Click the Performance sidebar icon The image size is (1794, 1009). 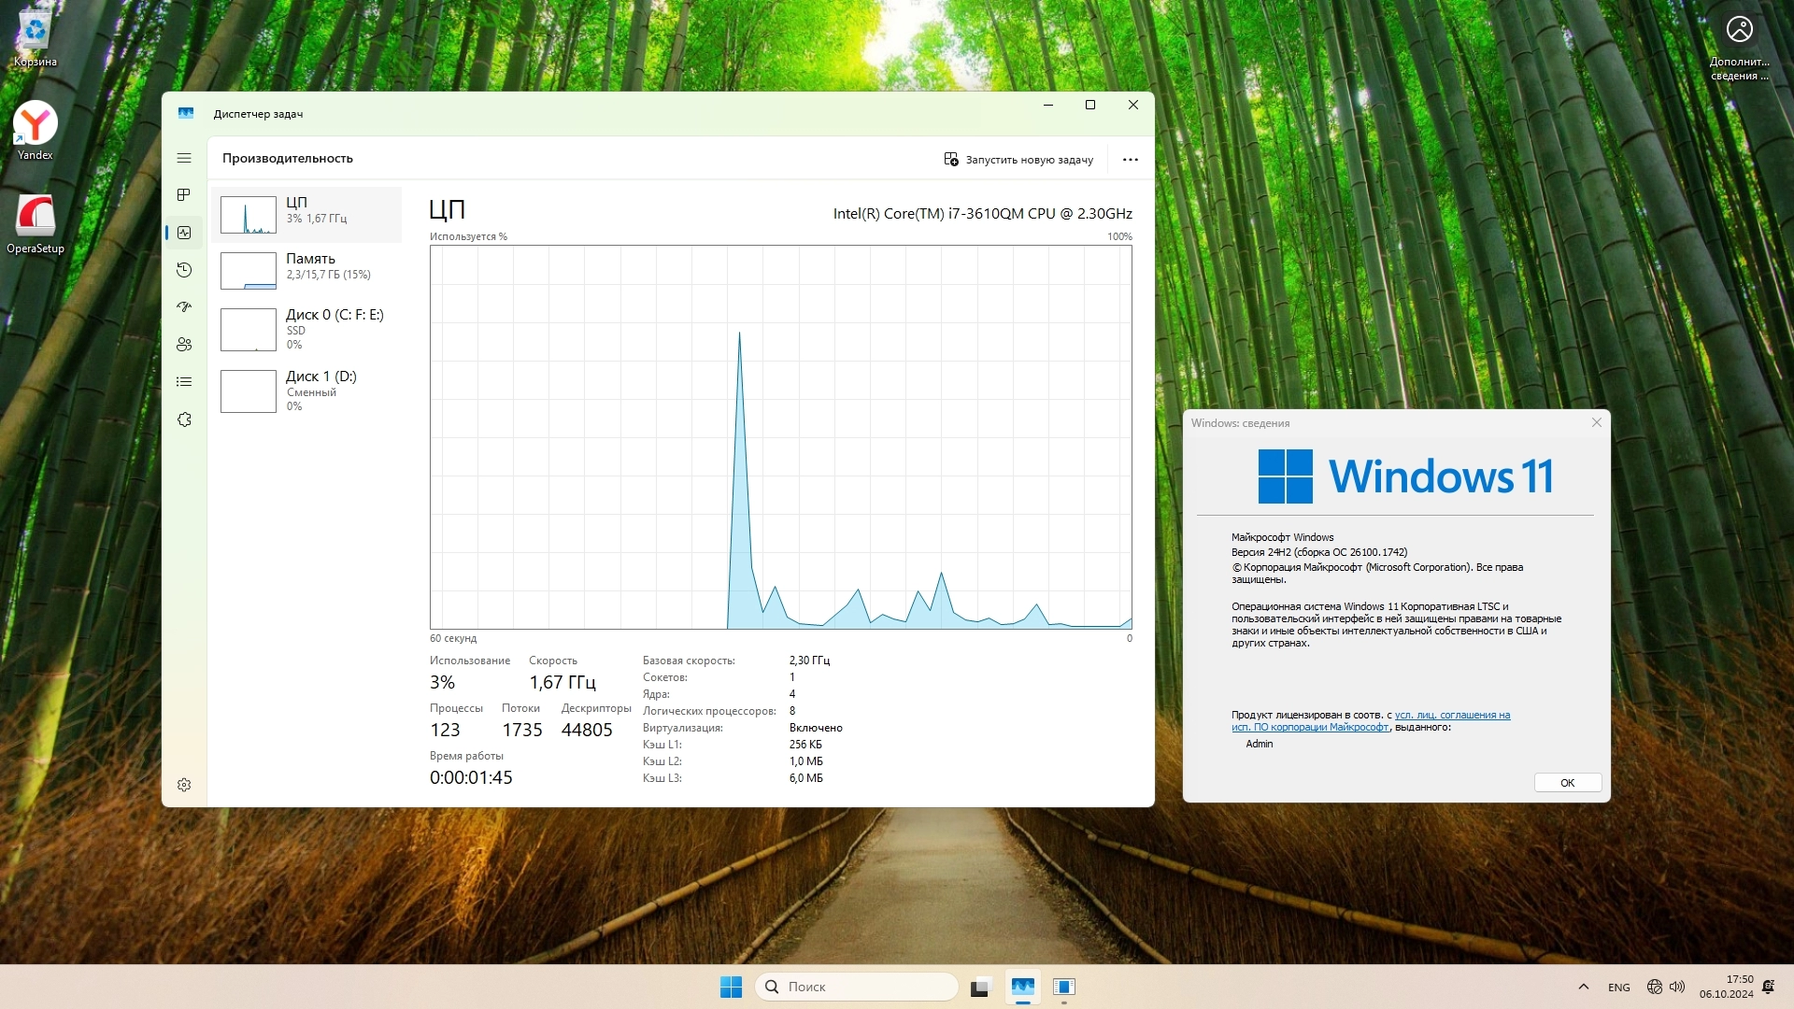184,233
